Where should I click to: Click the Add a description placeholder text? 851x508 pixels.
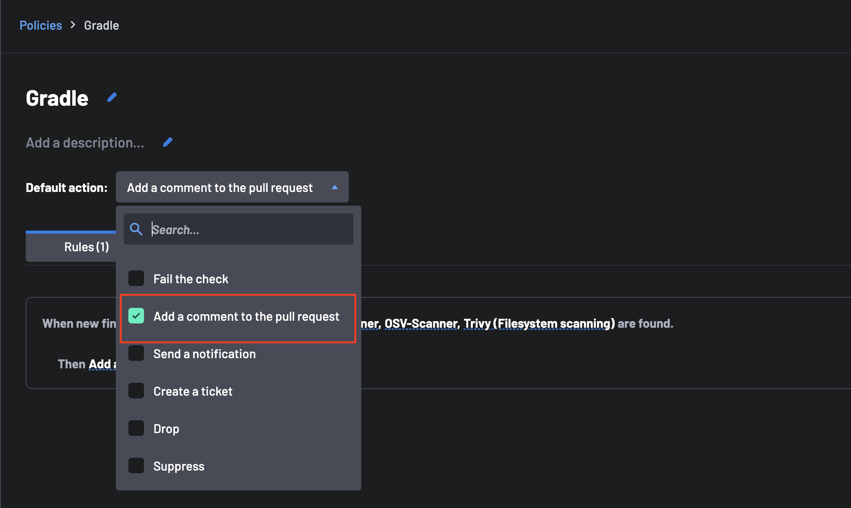click(x=85, y=143)
